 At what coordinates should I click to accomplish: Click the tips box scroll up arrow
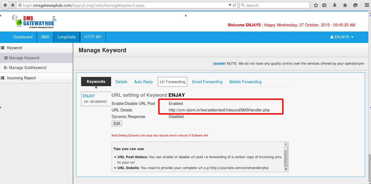point(286,144)
